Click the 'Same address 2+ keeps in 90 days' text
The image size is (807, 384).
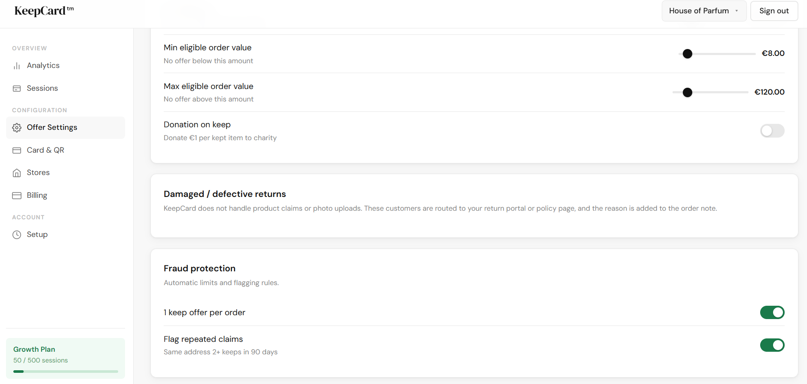[x=220, y=352]
